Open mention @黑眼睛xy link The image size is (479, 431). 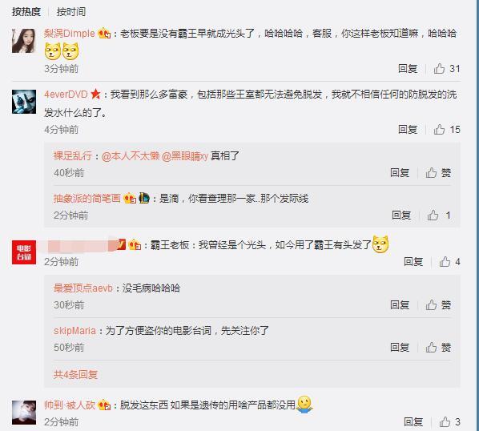(185, 155)
